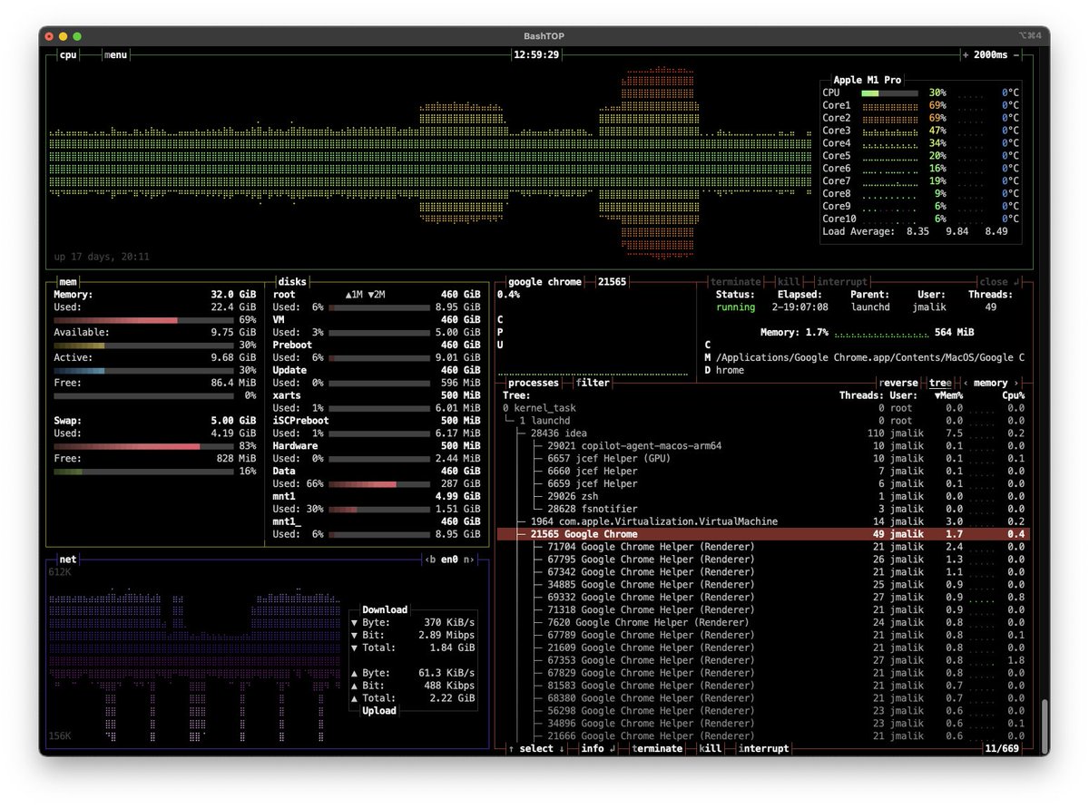Select the 6659 jcef Helper row
Image resolution: width=1089 pixels, height=808 pixels.
coord(762,484)
